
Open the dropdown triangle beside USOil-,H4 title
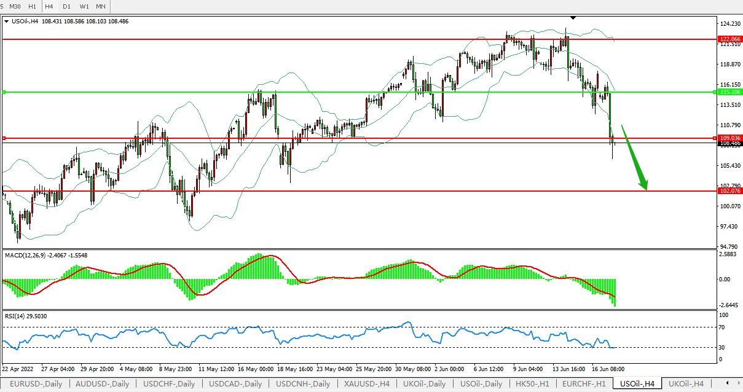tap(6, 21)
